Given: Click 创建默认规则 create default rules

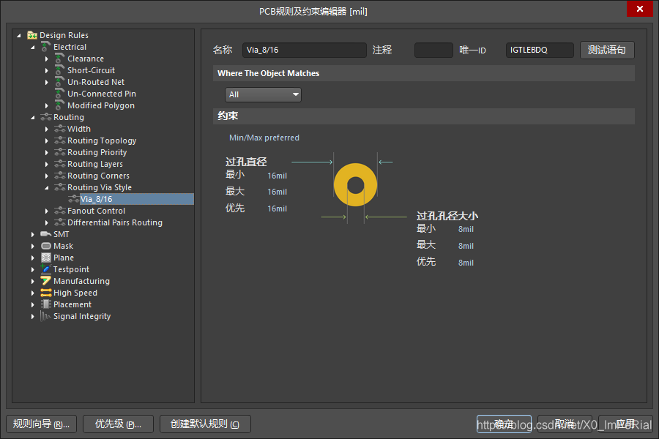Looking at the screenshot, I should (205, 424).
